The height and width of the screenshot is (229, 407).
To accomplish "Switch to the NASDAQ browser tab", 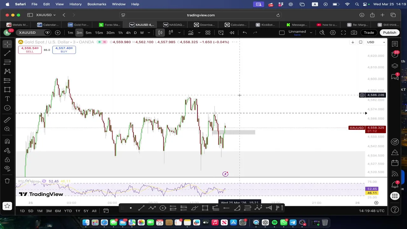I will click(x=174, y=25).
